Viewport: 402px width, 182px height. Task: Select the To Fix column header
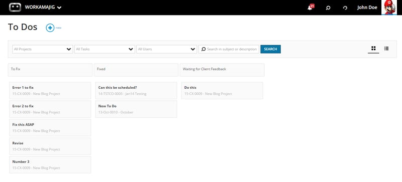click(x=50, y=70)
